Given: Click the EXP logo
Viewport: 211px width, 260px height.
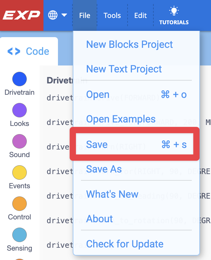Looking at the screenshot, I should tap(20, 15).
